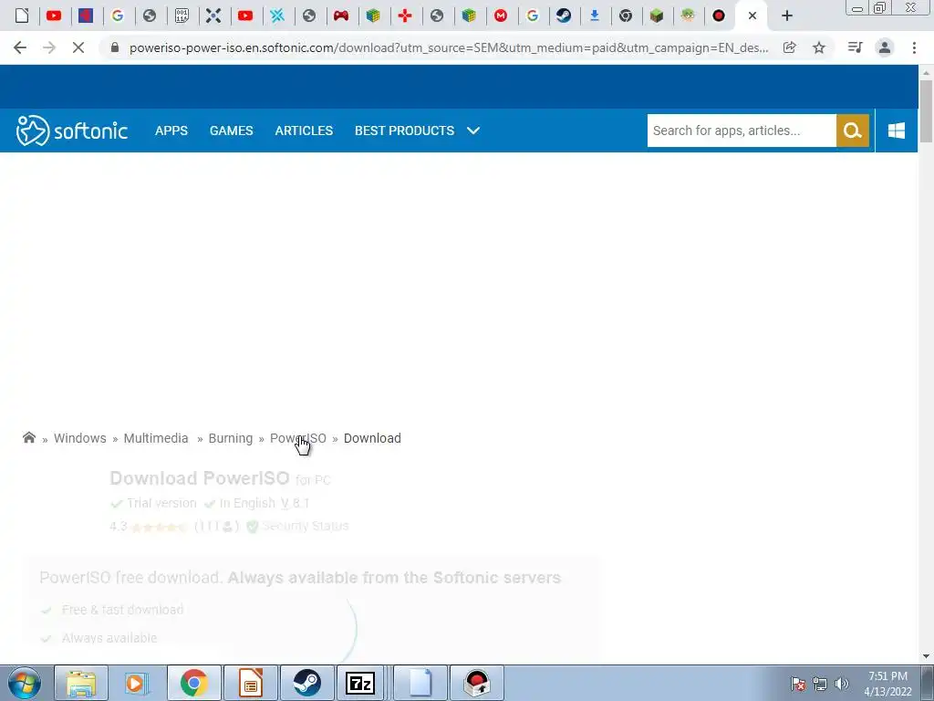The image size is (934, 701).
Task: Switch to the teal X icon tab
Action: point(277,16)
